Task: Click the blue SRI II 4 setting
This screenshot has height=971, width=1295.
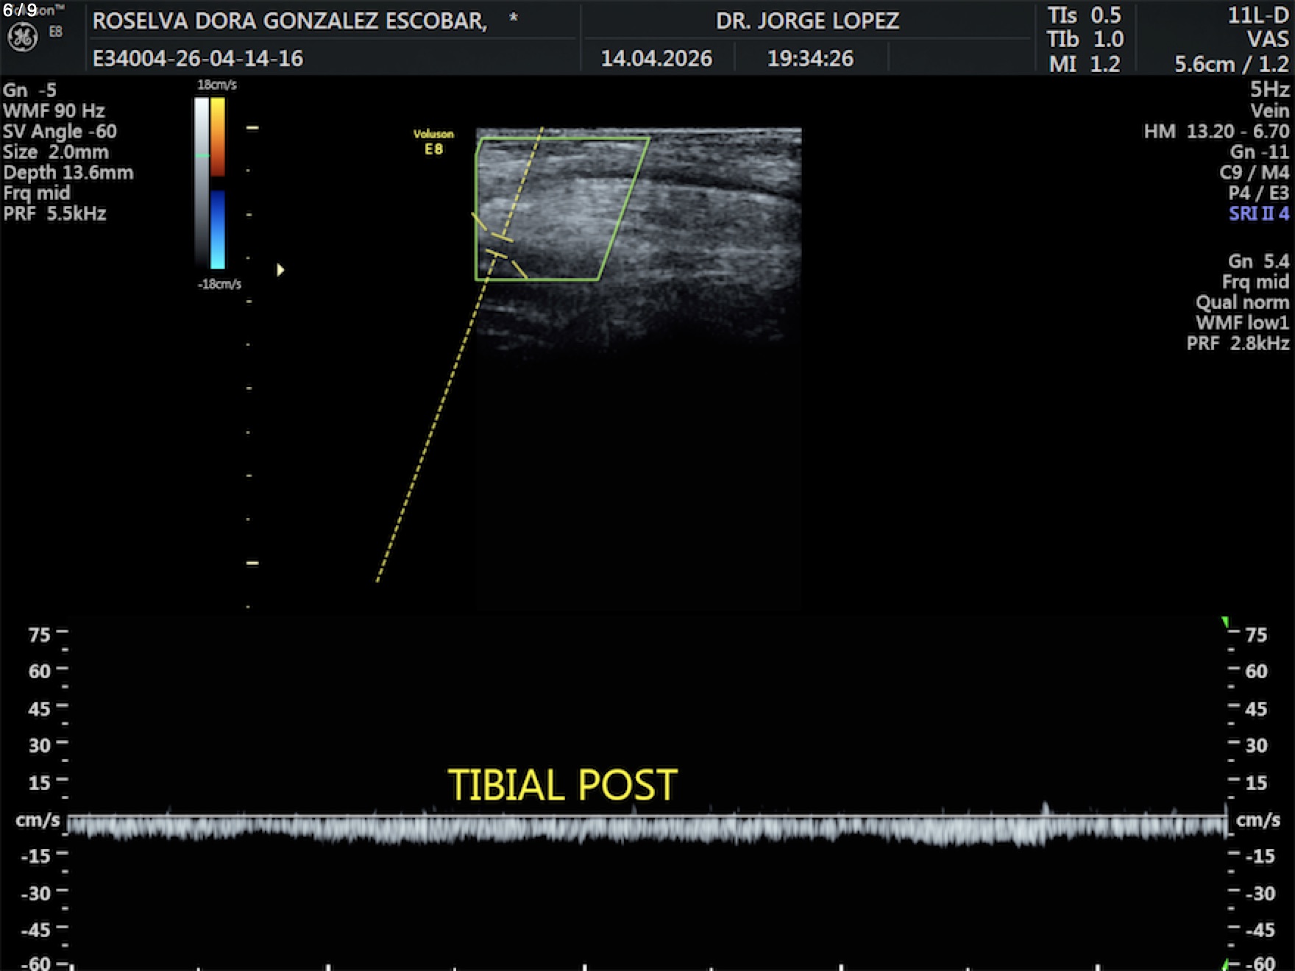Action: coord(1258,214)
